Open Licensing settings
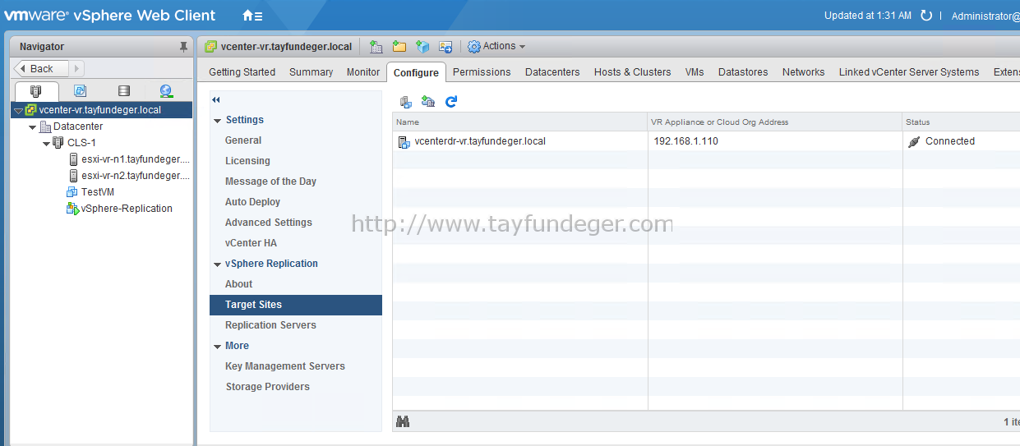1020x446 pixels. 247,161
